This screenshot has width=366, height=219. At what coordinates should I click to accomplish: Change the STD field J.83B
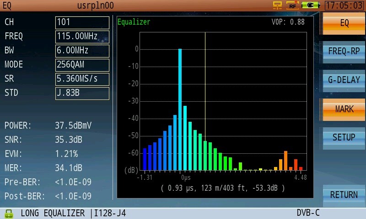tap(82, 94)
